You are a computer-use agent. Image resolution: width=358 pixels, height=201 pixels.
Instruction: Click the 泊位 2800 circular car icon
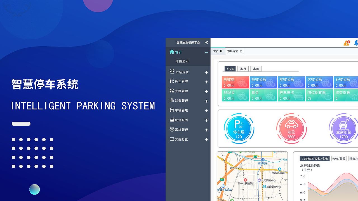(x=291, y=128)
